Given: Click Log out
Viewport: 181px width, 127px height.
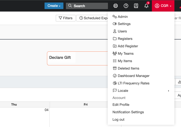Looking at the screenshot, I should tap(141, 119).
